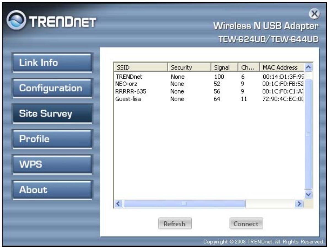Open the Configuration section
The height and width of the screenshot is (247, 327).
click(52, 88)
